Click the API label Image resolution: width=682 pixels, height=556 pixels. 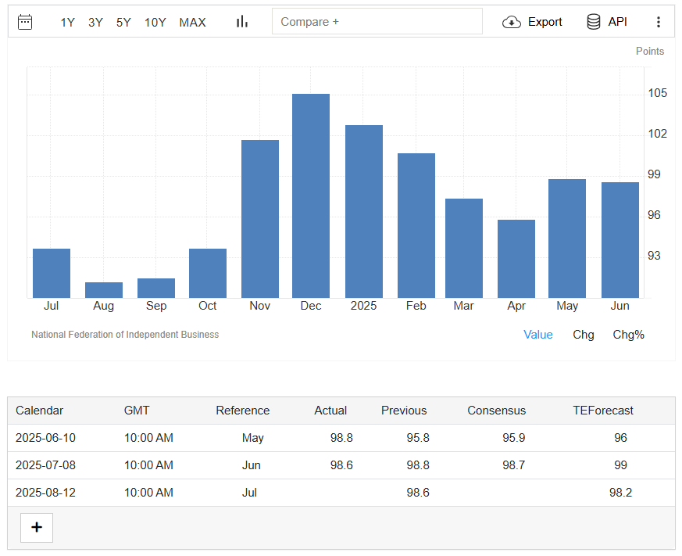618,22
